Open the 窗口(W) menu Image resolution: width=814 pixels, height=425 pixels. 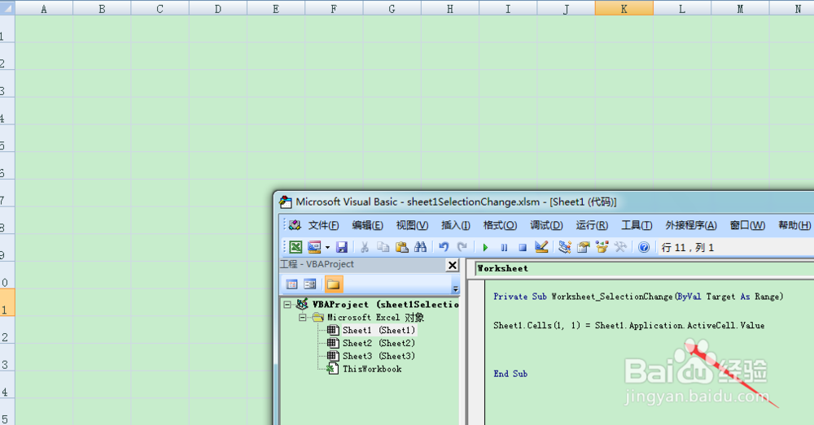[747, 225]
